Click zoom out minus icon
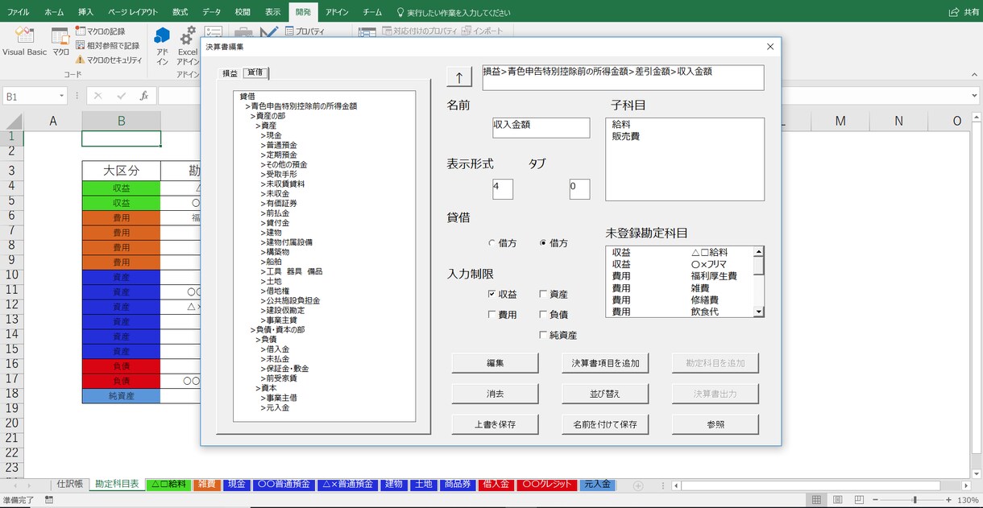 click(x=876, y=500)
